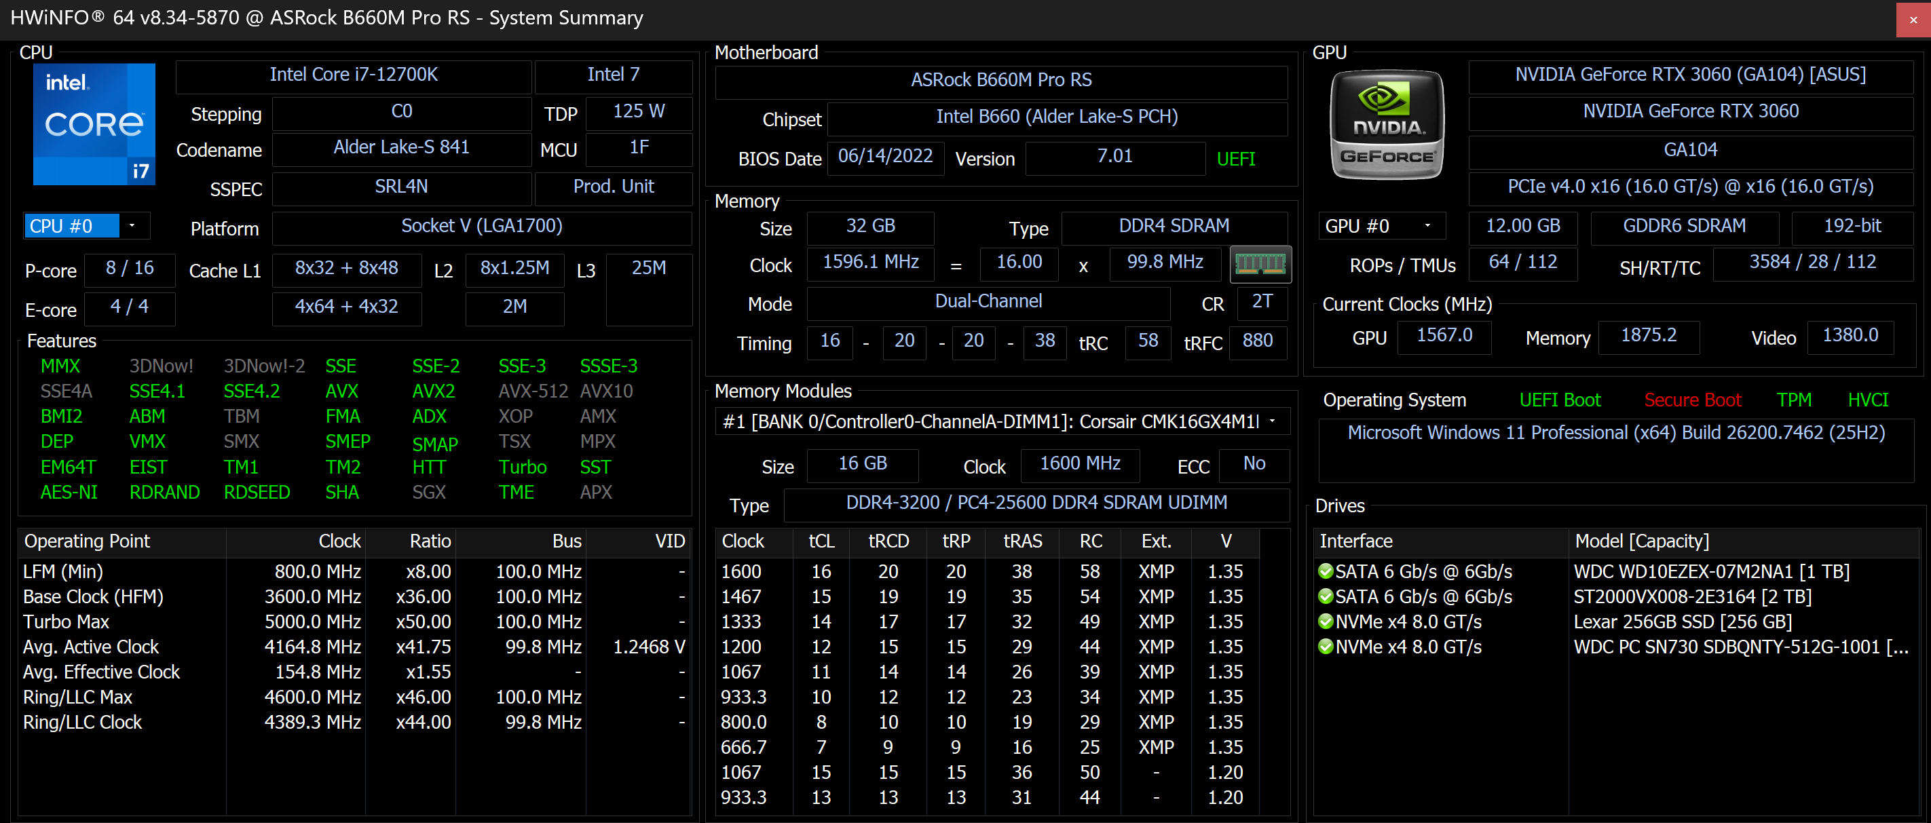Click status icon of ST2000VX008 SATA drive
The image size is (1931, 823).
(x=1326, y=596)
